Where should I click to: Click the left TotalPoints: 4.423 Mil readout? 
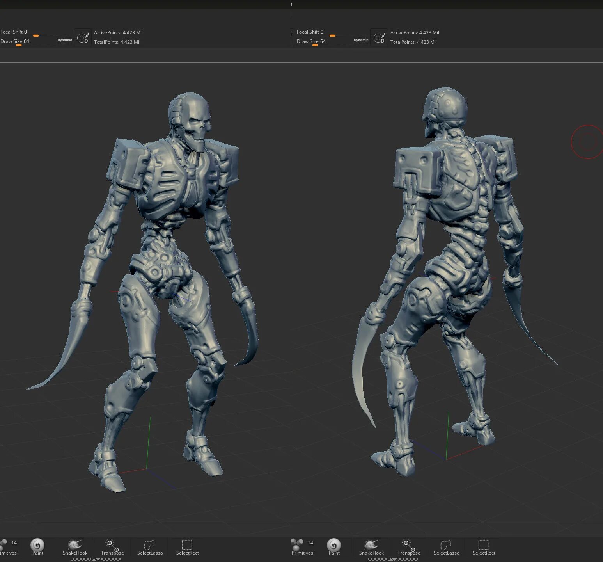(x=117, y=42)
